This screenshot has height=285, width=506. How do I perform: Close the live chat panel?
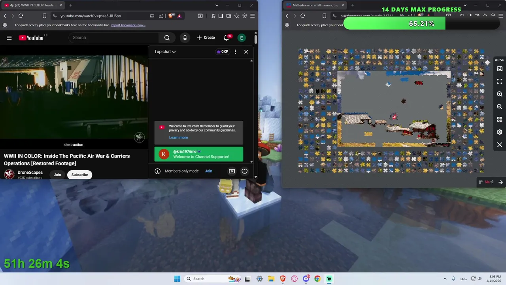(246, 51)
